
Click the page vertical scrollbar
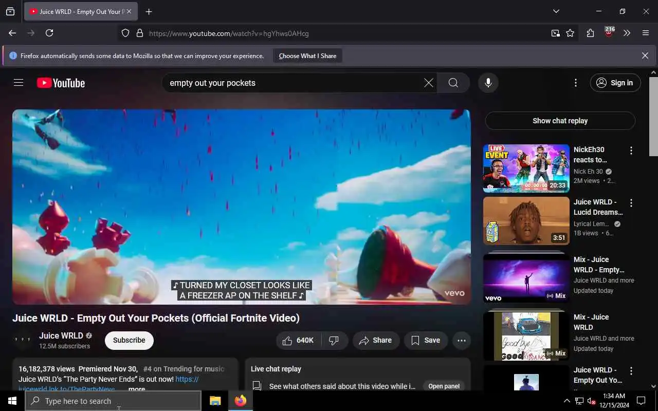tap(653, 116)
